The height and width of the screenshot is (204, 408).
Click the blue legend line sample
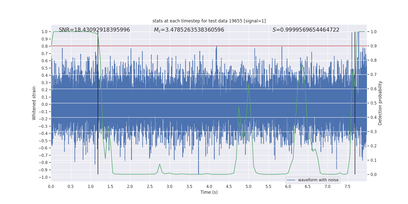coord(291,180)
